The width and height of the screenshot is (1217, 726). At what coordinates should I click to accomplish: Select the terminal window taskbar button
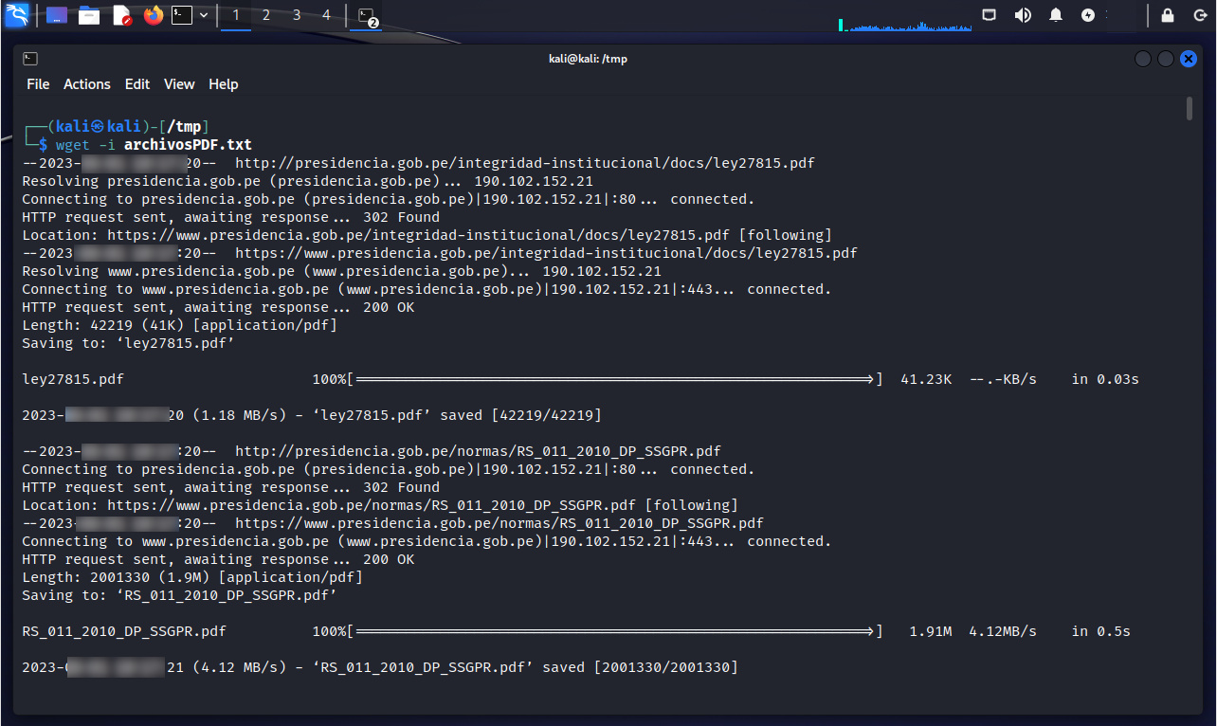coord(368,15)
